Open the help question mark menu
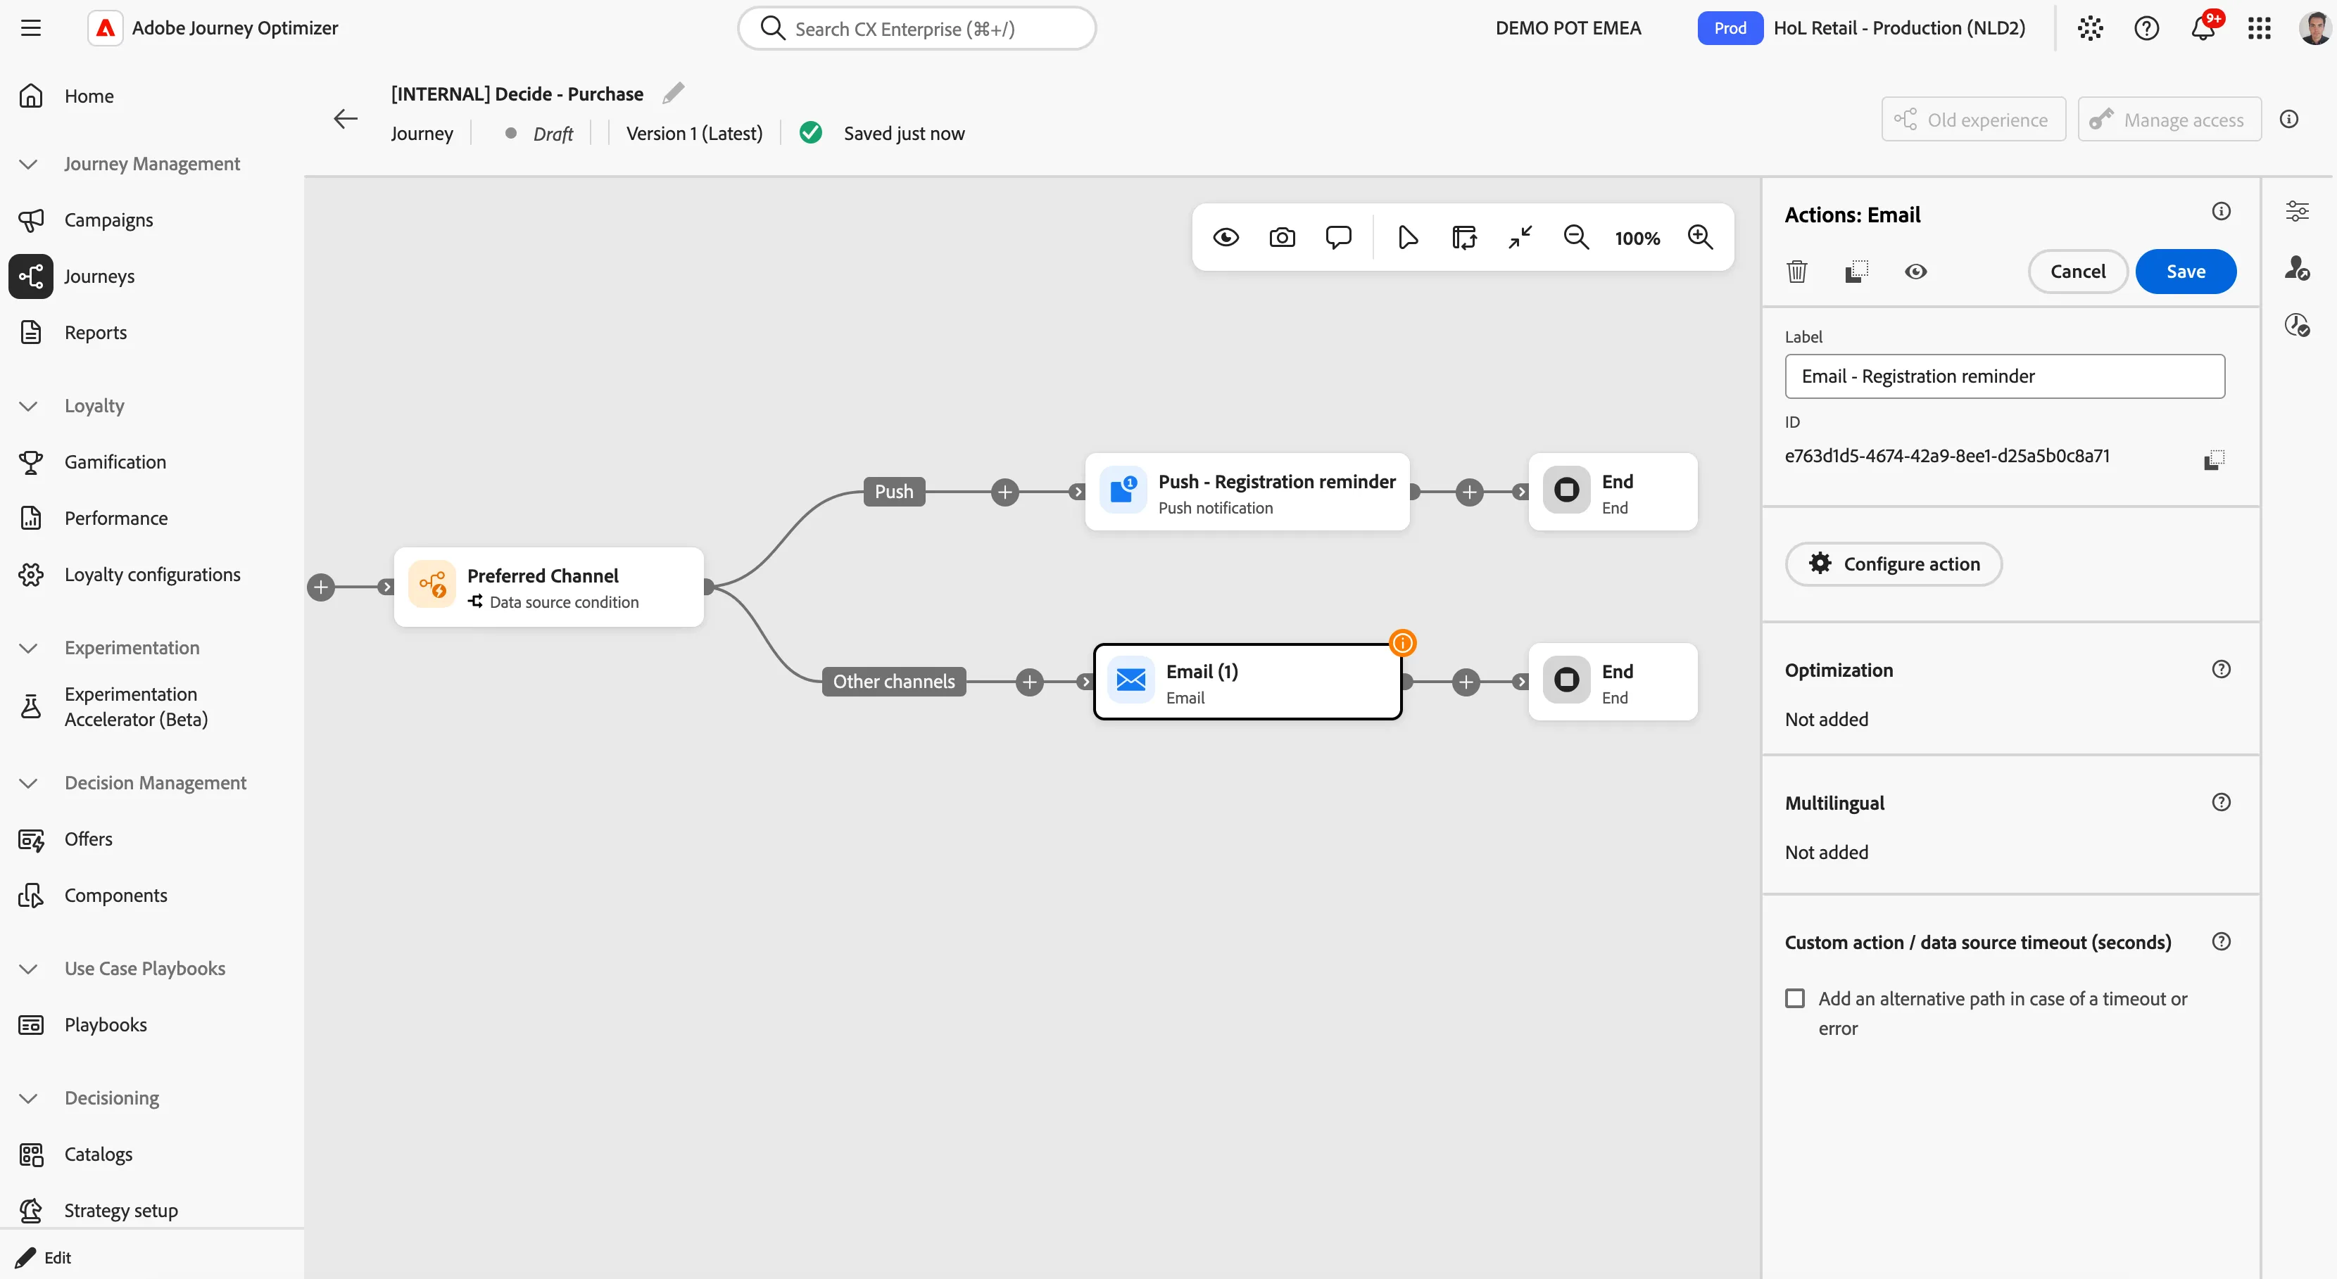The width and height of the screenshot is (2337, 1279). click(2146, 28)
